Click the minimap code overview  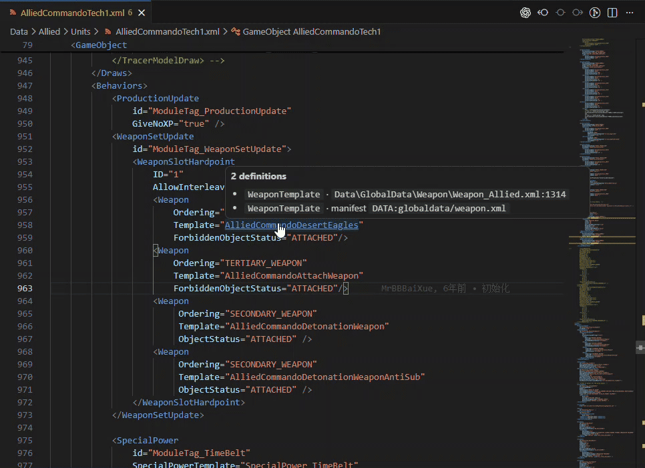coord(602,253)
